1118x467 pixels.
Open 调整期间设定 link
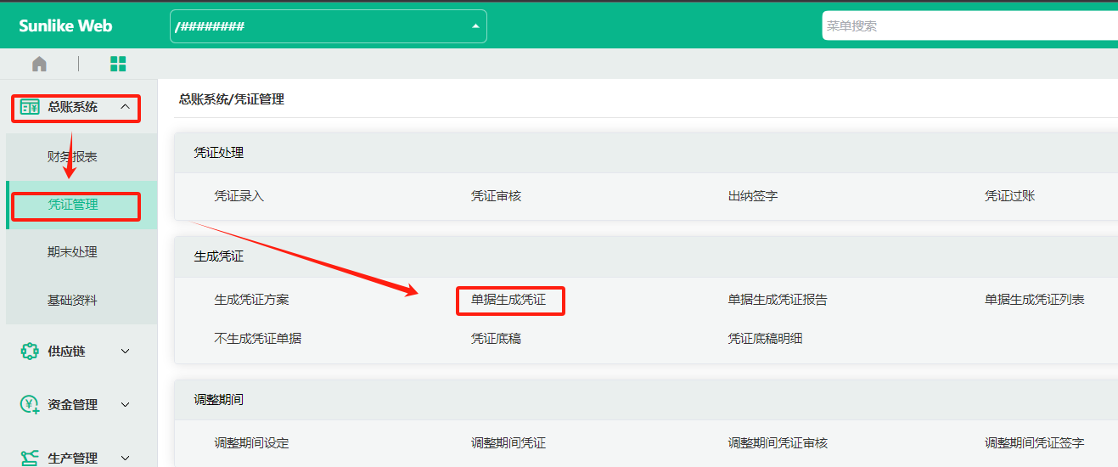point(251,443)
